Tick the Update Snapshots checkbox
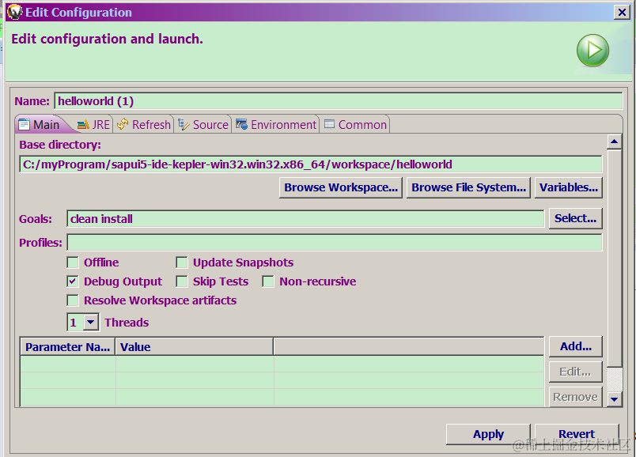Viewport: 636px width, 457px height. [182, 262]
